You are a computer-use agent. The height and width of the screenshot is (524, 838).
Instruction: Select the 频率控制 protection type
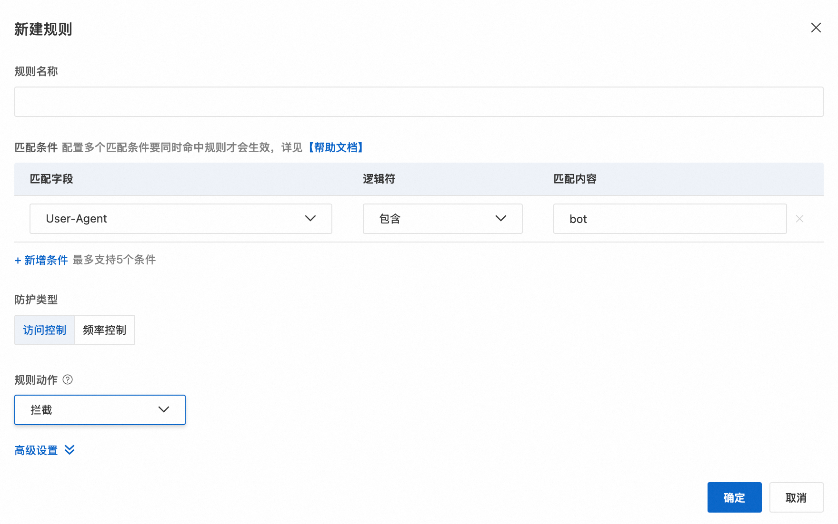pyautogui.click(x=105, y=330)
